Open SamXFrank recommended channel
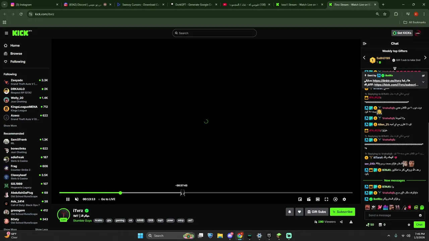This screenshot has height=241, width=429. [x=26, y=141]
